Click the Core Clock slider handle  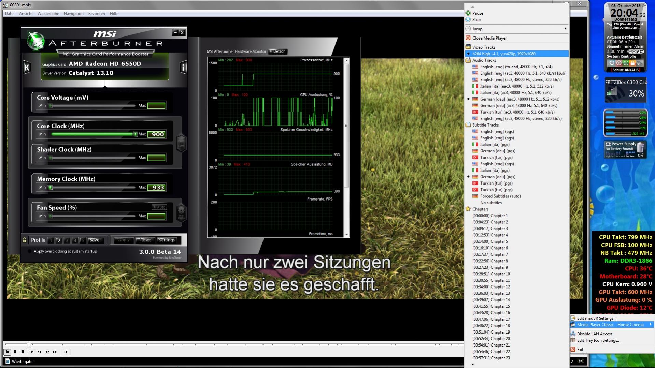click(x=135, y=134)
